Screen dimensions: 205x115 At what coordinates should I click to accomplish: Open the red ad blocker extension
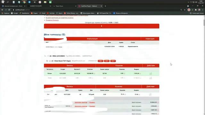click(189, 10)
